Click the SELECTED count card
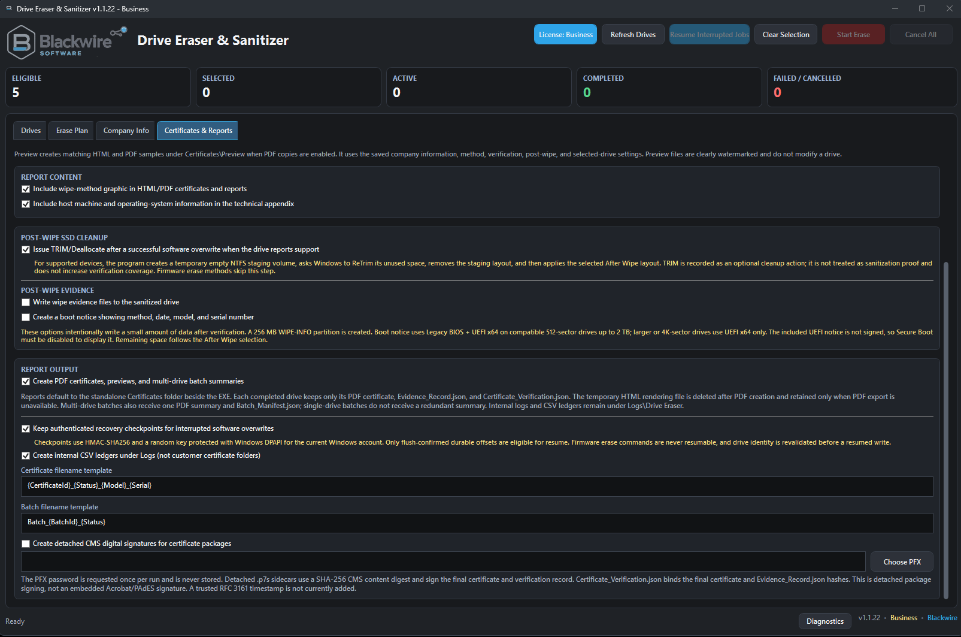This screenshot has height=637, width=961. click(x=289, y=87)
